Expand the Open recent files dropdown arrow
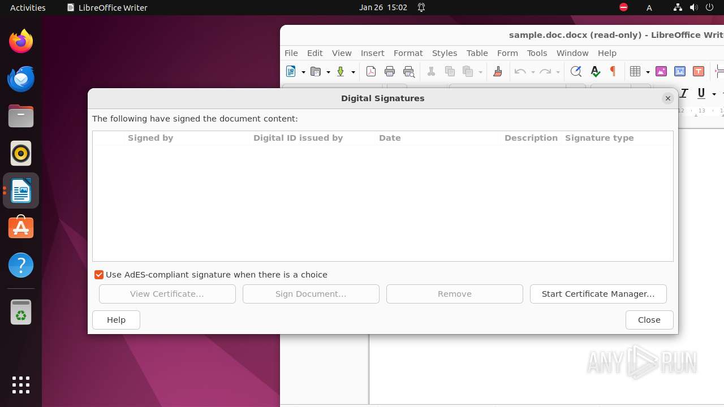Screen dimensions: 724x407 coord(328,72)
